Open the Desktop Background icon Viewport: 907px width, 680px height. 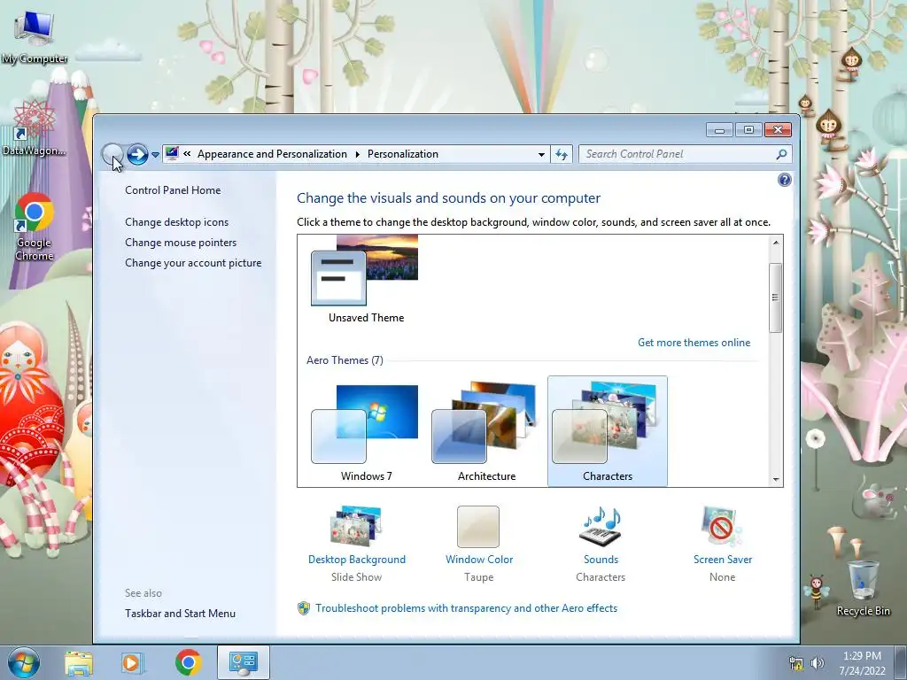pyautogui.click(x=356, y=526)
